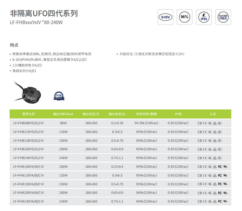Click the 输出功率(Max) column header
242x211 pixels.
63,114
